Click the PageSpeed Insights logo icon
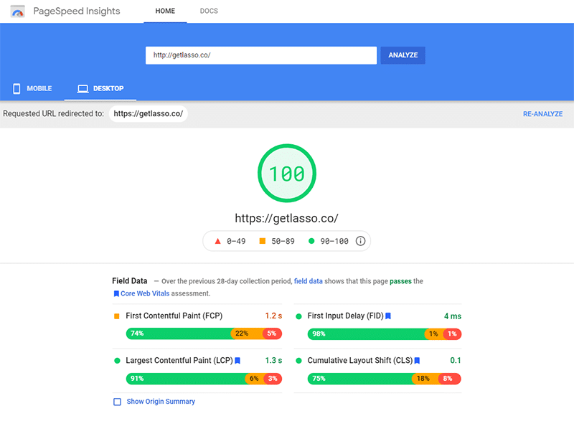 (x=17, y=11)
